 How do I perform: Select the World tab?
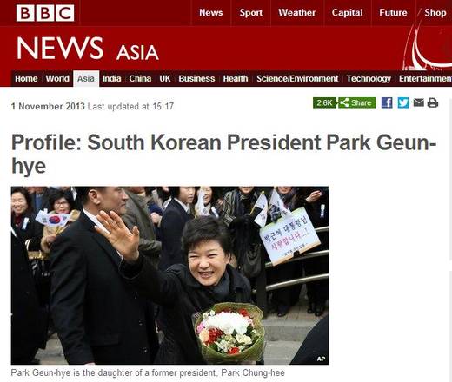pyautogui.click(x=57, y=79)
